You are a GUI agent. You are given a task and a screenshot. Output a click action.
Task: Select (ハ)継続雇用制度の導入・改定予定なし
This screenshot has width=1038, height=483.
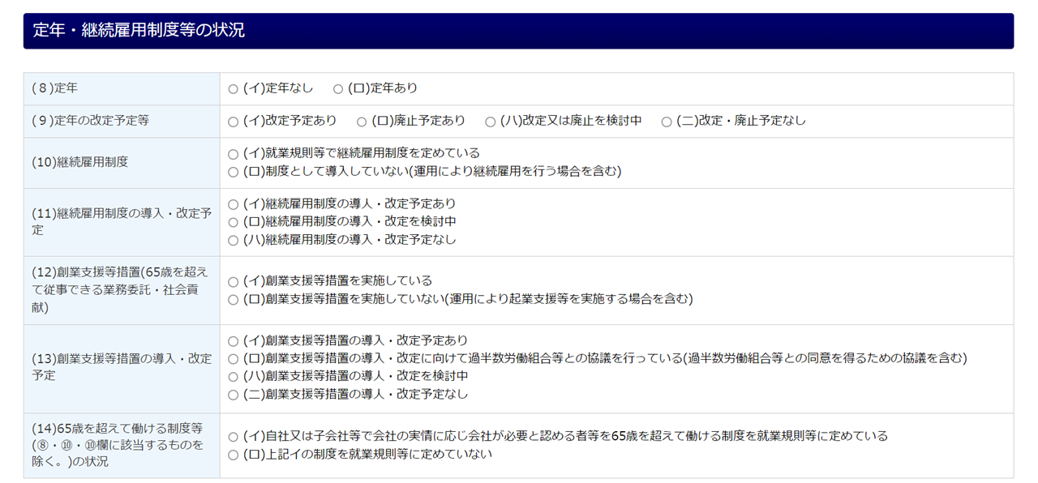(x=234, y=241)
